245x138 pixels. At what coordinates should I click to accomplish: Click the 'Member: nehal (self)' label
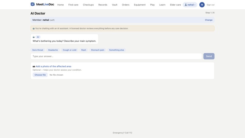click(x=43, y=20)
